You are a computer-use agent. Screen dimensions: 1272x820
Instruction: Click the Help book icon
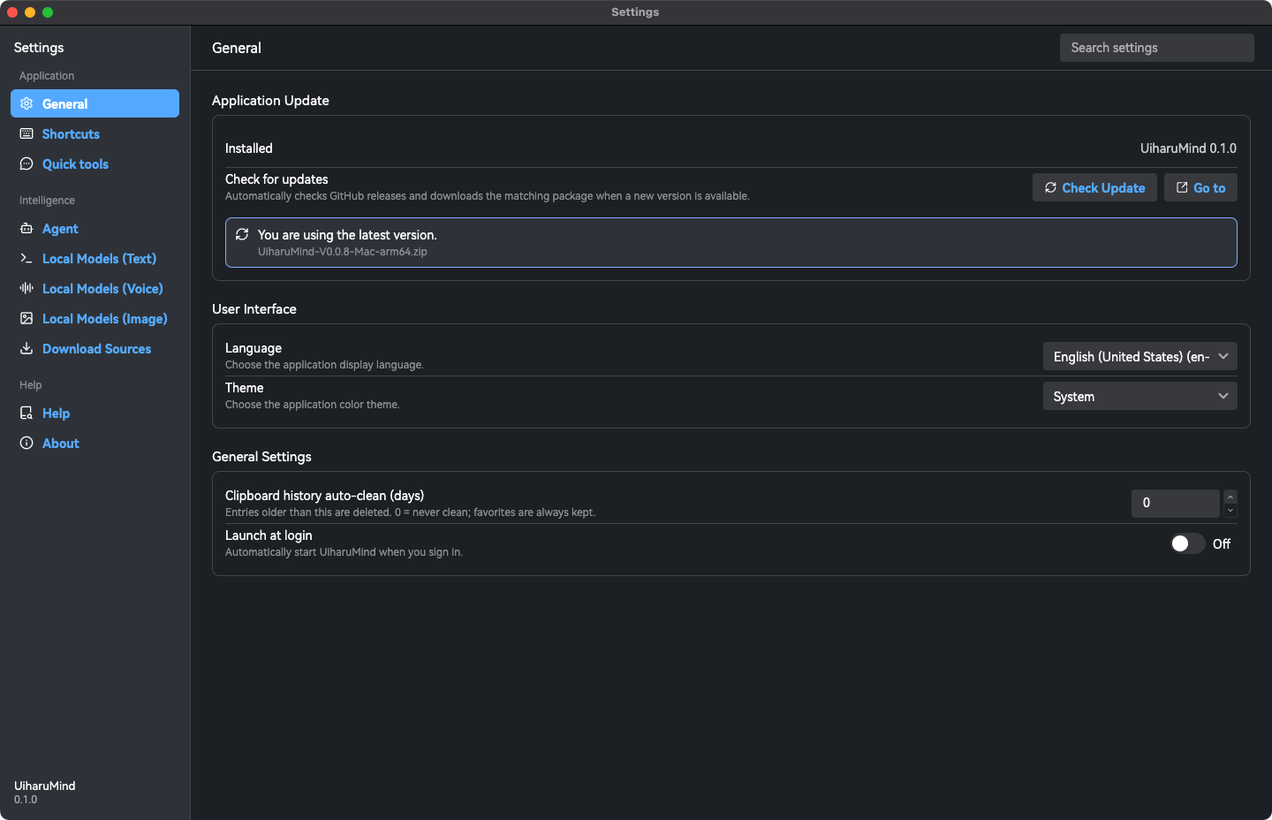tap(26, 413)
